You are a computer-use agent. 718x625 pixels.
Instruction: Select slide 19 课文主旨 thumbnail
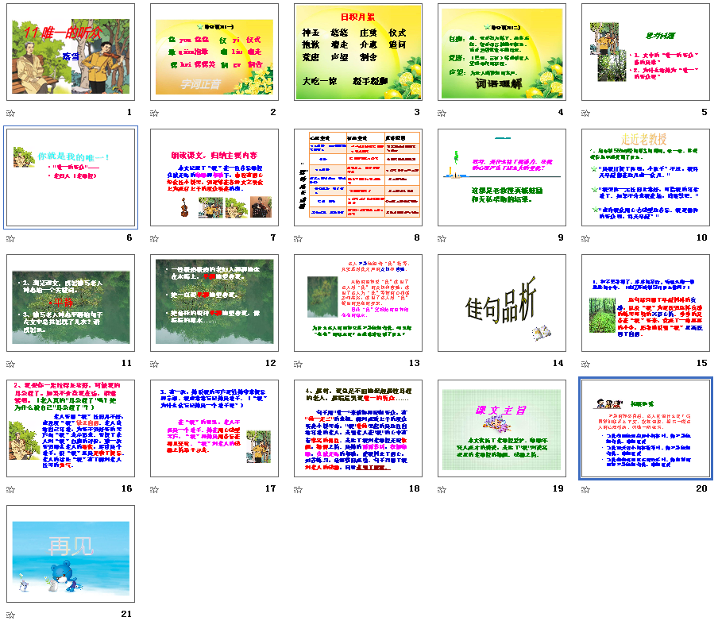click(502, 428)
